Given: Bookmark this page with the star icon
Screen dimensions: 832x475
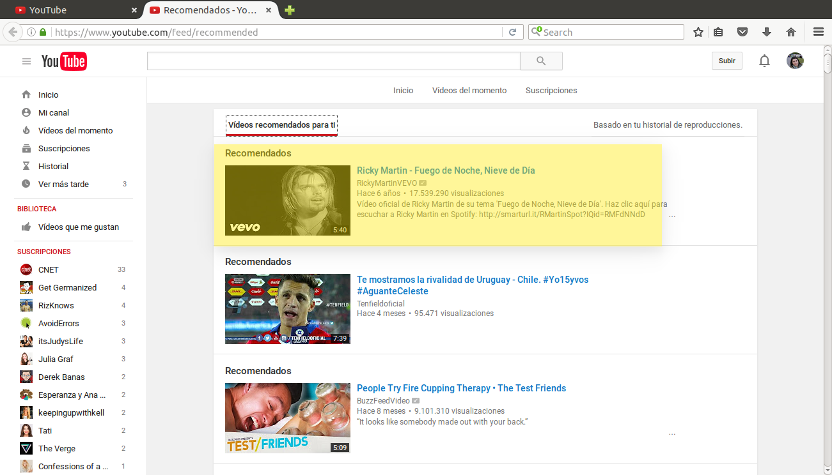Looking at the screenshot, I should coord(698,32).
